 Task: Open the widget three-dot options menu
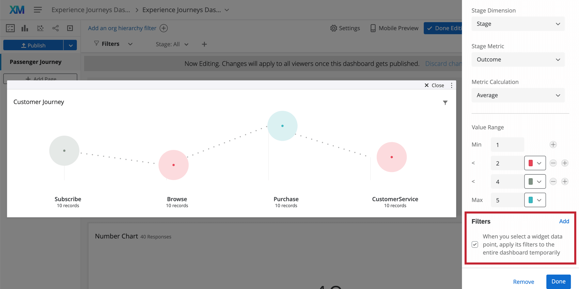pyautogui.click(x=452, y=85)
